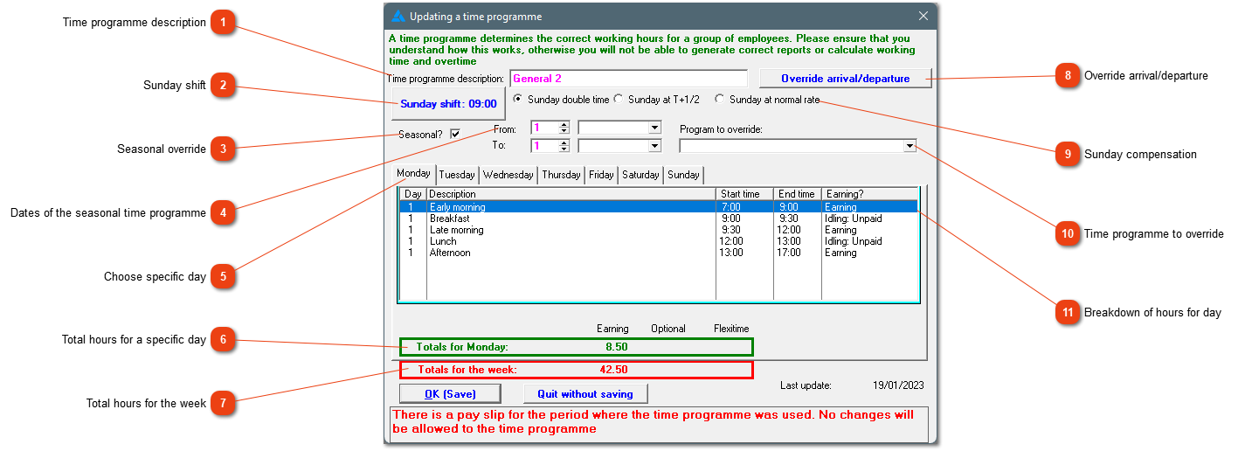Select the Late morning row

[x=659, y=230]
